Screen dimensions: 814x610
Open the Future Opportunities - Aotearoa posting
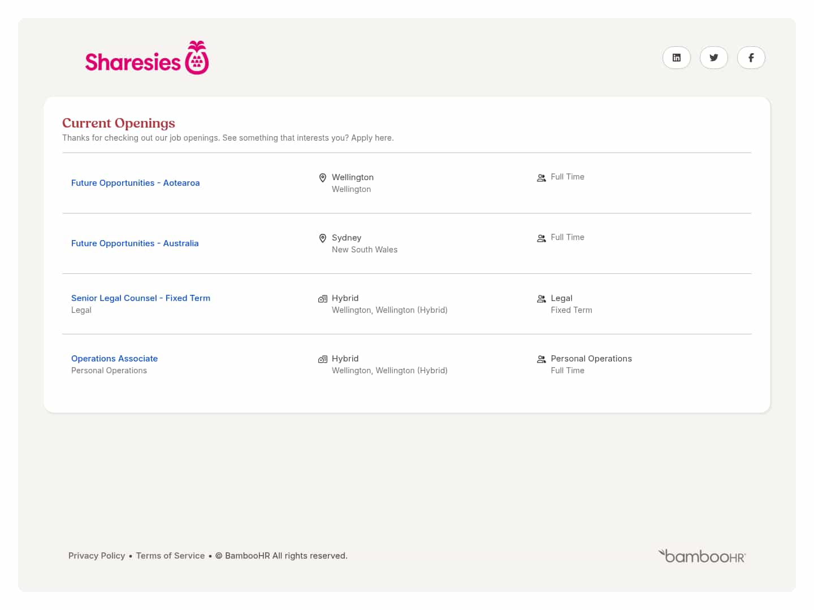pos(135,182)
